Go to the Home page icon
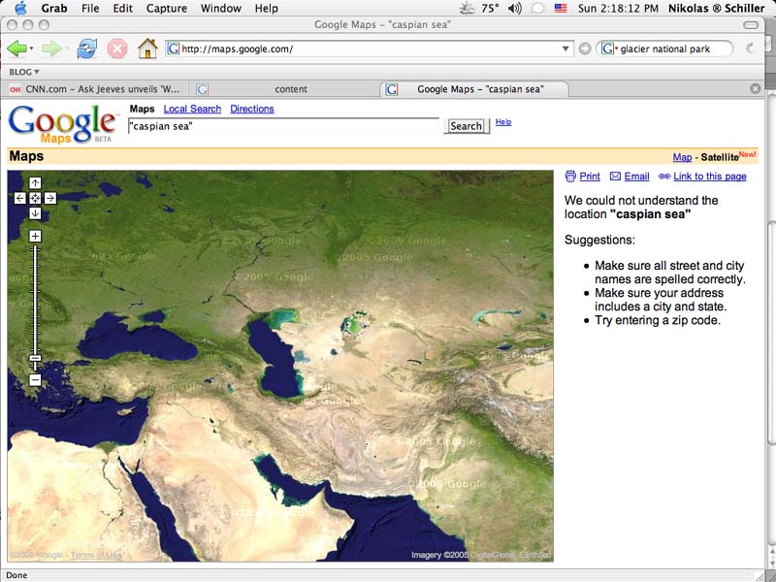This screenshot has width=776, height=582. 147,48
